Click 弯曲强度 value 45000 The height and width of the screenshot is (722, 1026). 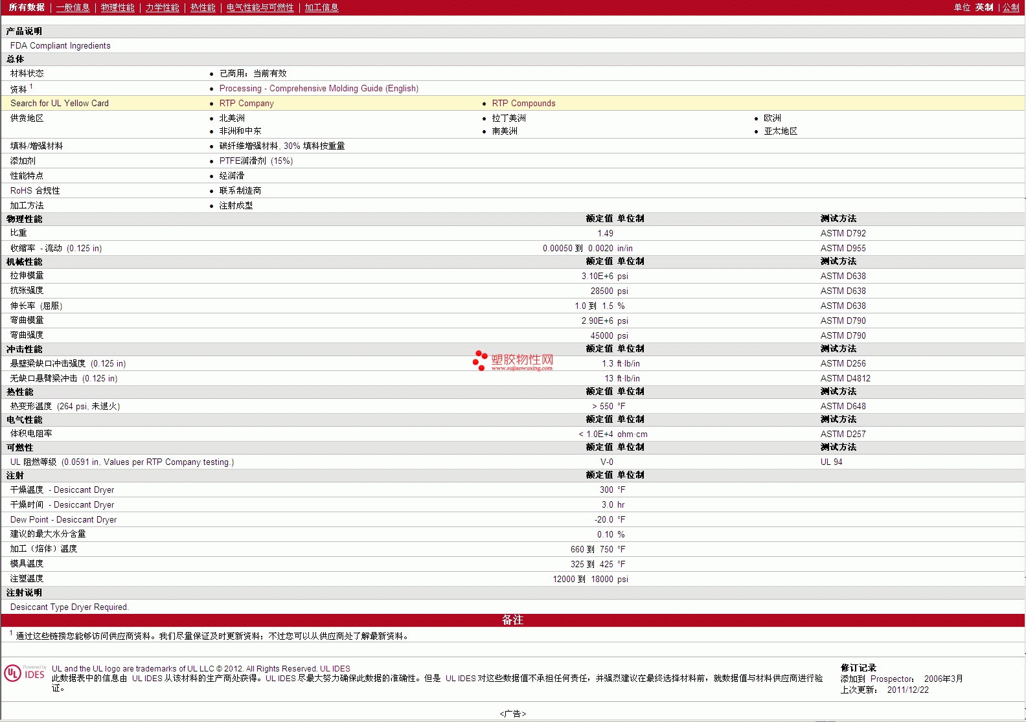[602, 336]
